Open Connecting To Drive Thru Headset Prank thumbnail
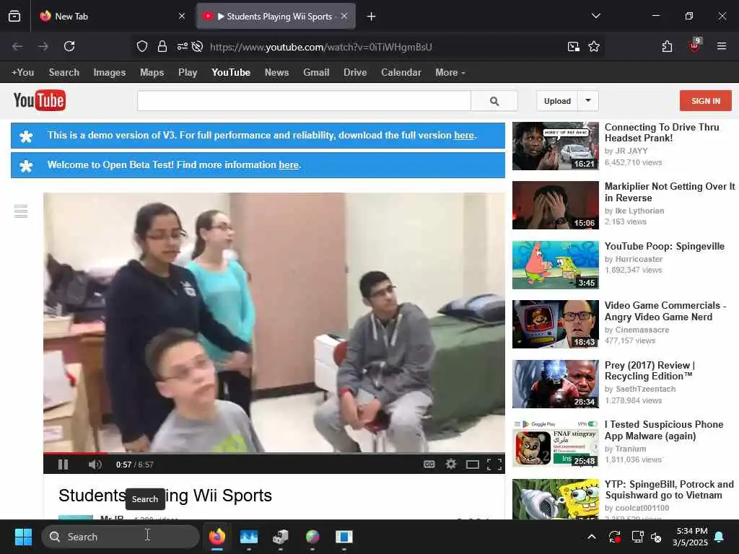Screen dimensions: 739x554 point(555,146)
